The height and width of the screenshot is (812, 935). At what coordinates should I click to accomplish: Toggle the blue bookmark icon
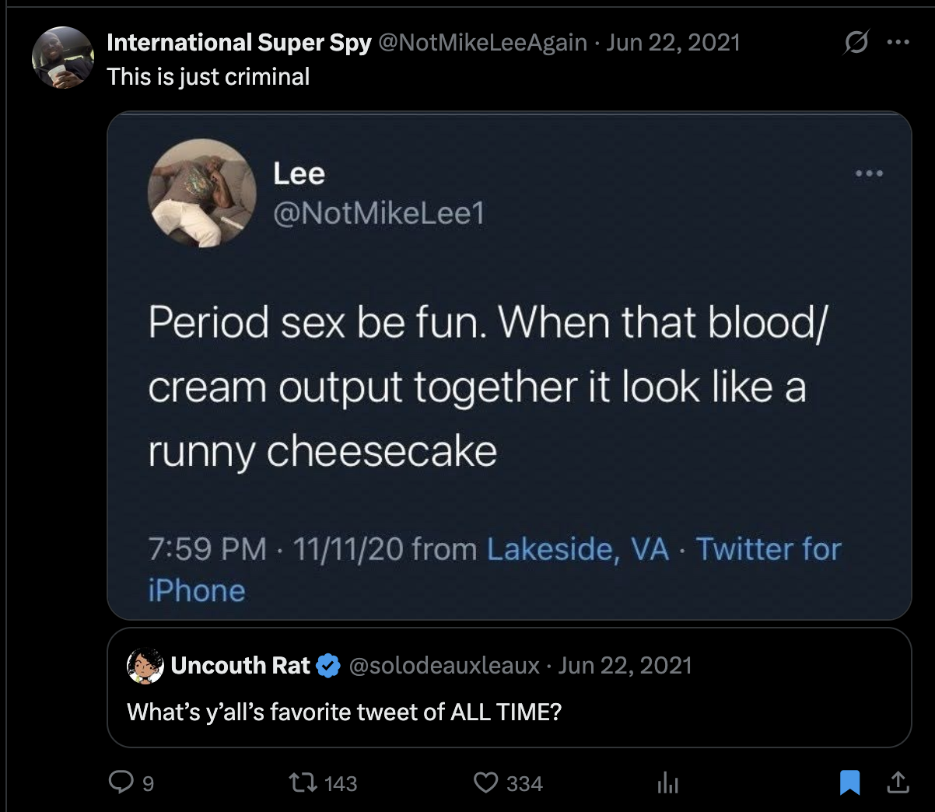point(850,782)
